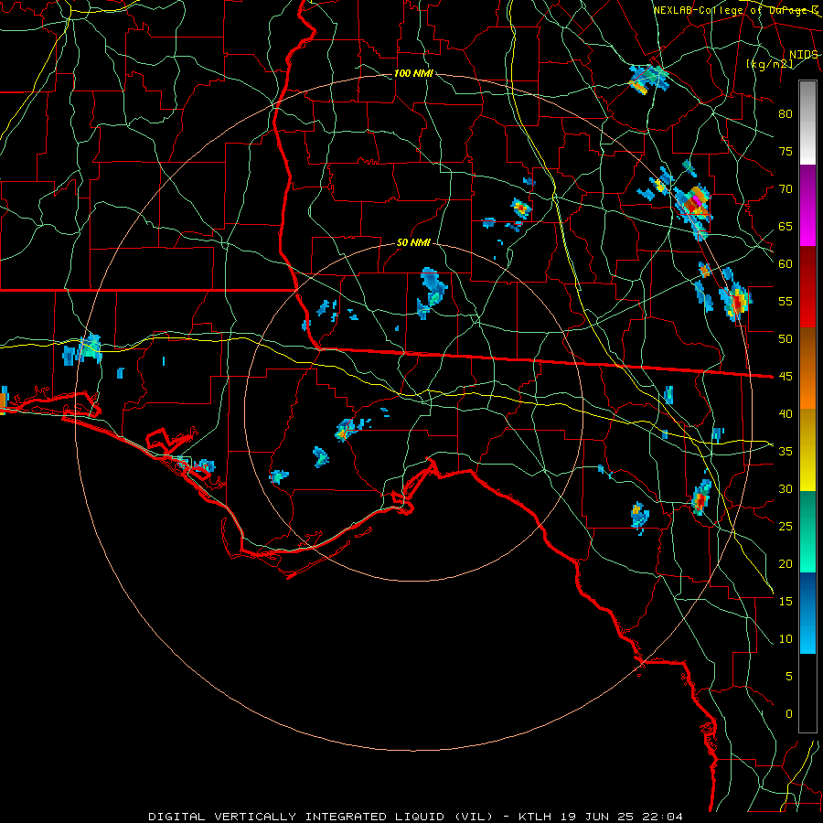The height and width of the screenshot is (823, 823).
Task: Click the "50 NMI" range ring label
Action: coord(413,242)
